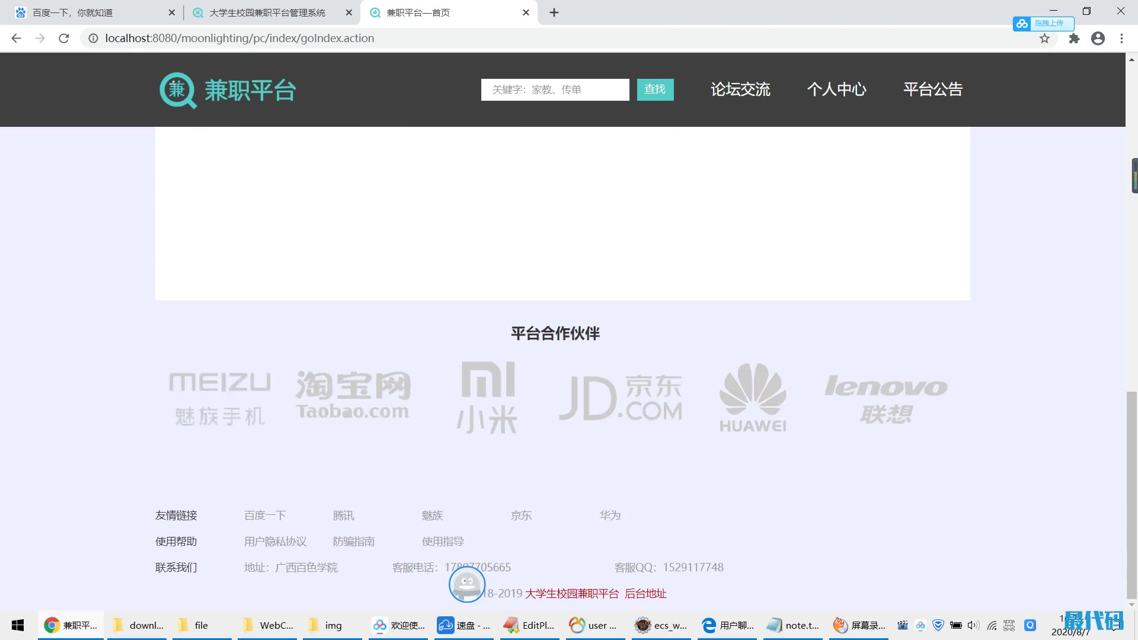Reload the page with refresh icon

point(64,39)
